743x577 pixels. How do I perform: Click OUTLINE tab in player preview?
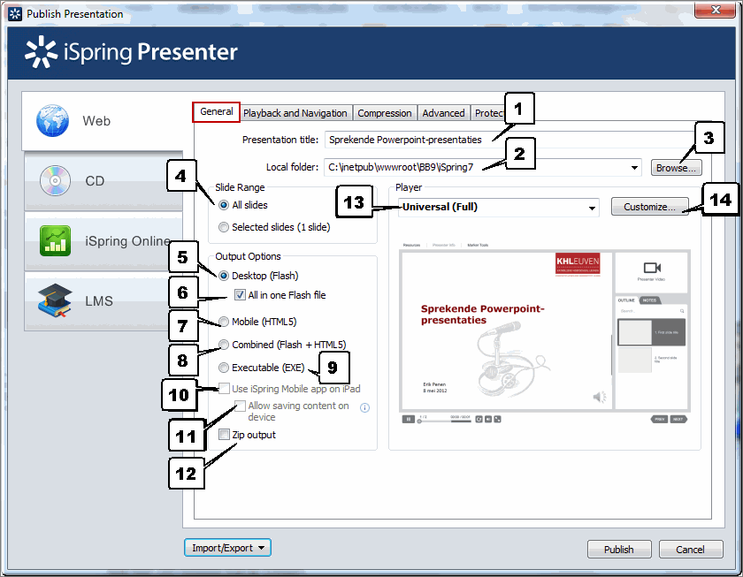(626, 300)
